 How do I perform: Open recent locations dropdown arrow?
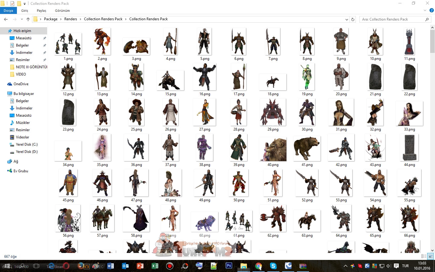(22, 19)
